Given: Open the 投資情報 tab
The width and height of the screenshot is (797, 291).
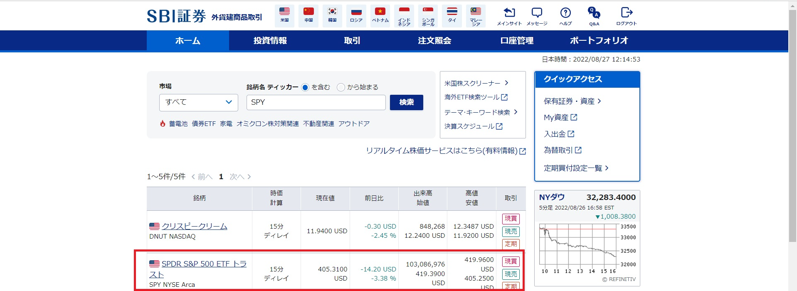Looking at the screenshot, I should click(270, 40).
